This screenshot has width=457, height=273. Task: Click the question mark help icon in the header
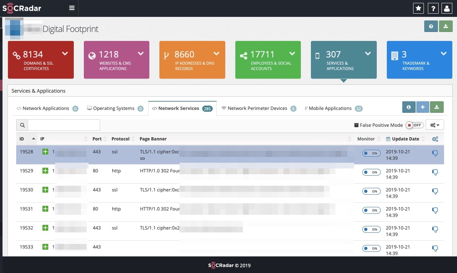tap(433, 8)
